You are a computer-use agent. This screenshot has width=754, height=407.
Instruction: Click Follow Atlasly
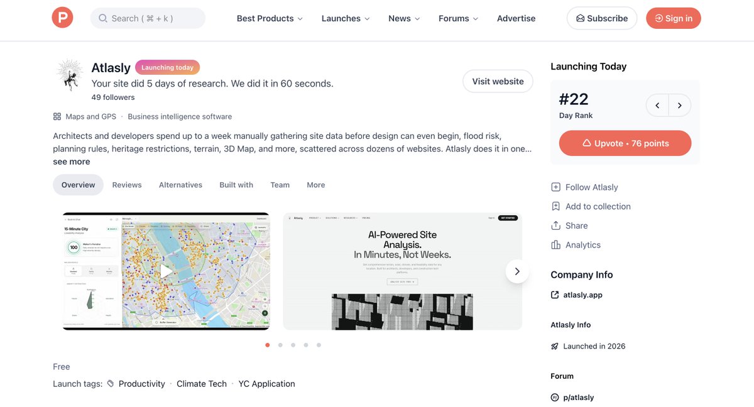[x=584, y=187]
